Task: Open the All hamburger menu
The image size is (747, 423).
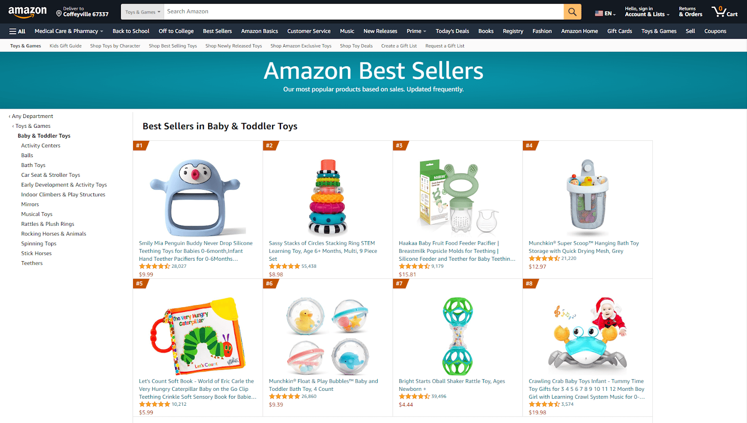Action: click(17, 31)
